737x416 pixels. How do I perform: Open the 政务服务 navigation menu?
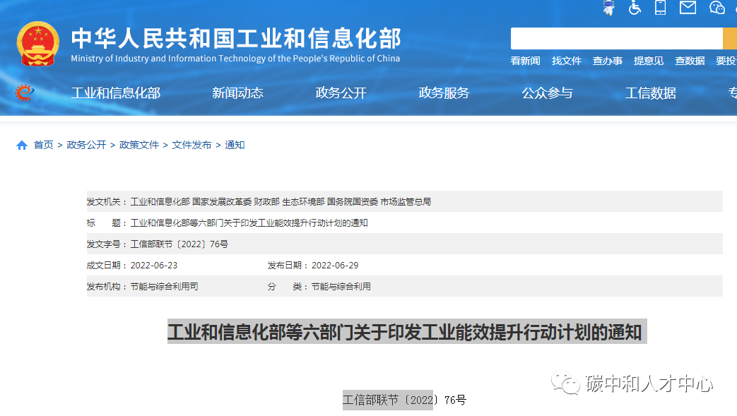pyautogui.click(x=447, y=93)
